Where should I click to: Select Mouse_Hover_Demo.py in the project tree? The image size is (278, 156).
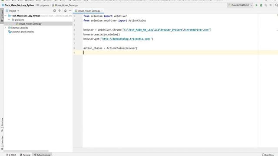click(30, 24)
